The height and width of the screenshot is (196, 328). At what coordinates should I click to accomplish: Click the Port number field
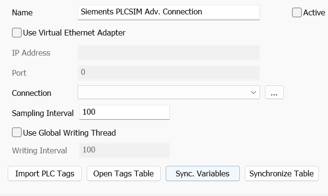168,73
